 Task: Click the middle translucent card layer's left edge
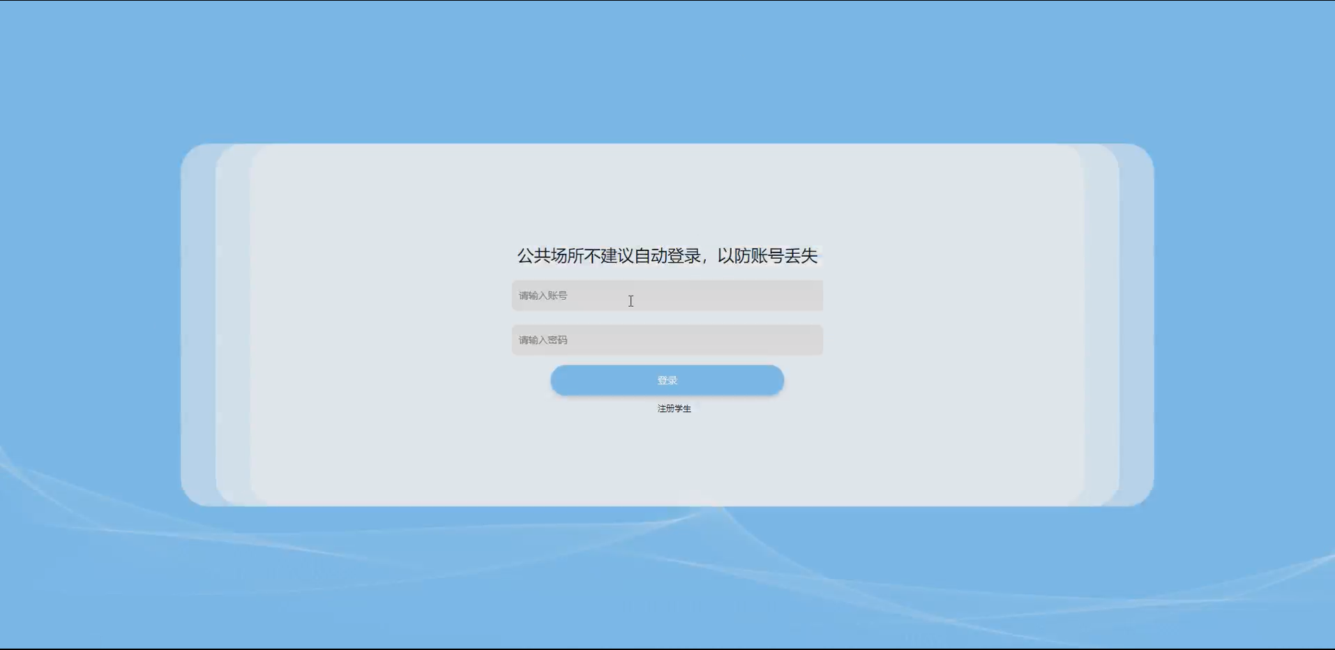[233, 325]
